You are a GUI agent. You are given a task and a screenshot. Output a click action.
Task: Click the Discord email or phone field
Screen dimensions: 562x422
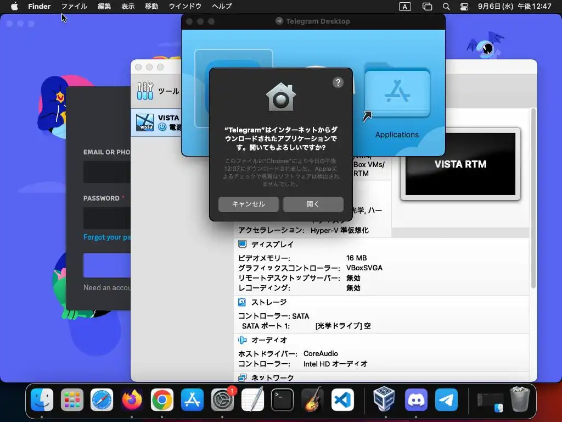pos(107,172)
